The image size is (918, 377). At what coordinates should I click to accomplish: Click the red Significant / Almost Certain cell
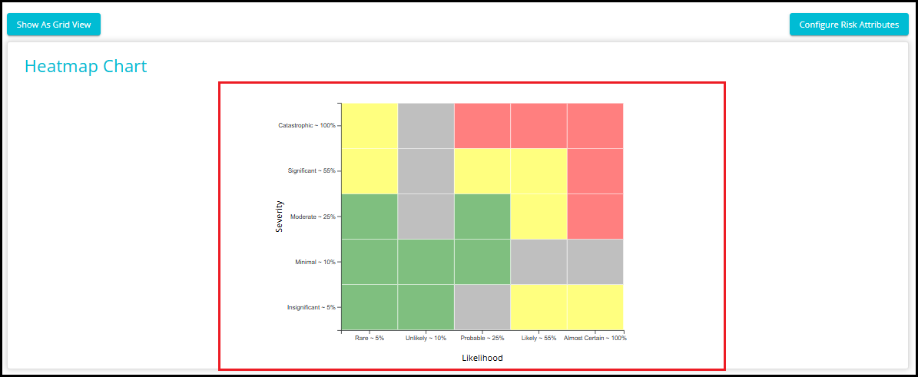pyautogui.click(x=595, y=170)
